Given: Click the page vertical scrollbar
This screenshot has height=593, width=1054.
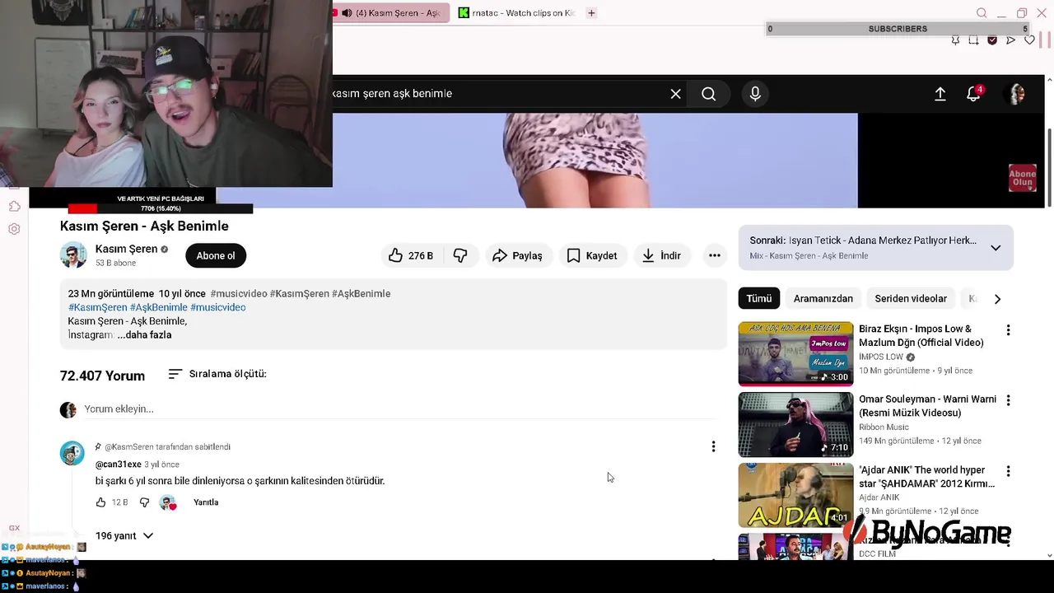Looking at the screenshot, I should point(1048,168).
